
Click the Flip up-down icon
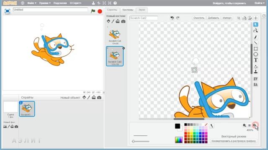point(250,18)
